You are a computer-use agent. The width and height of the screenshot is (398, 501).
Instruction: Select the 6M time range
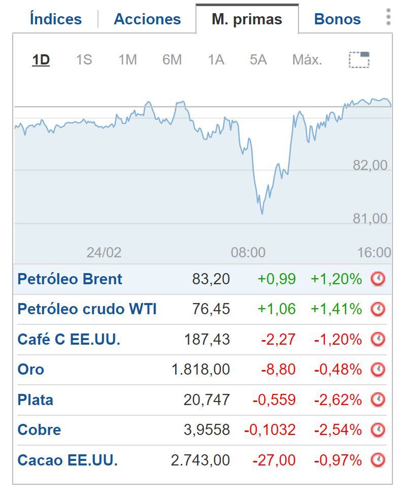(171, 59)
